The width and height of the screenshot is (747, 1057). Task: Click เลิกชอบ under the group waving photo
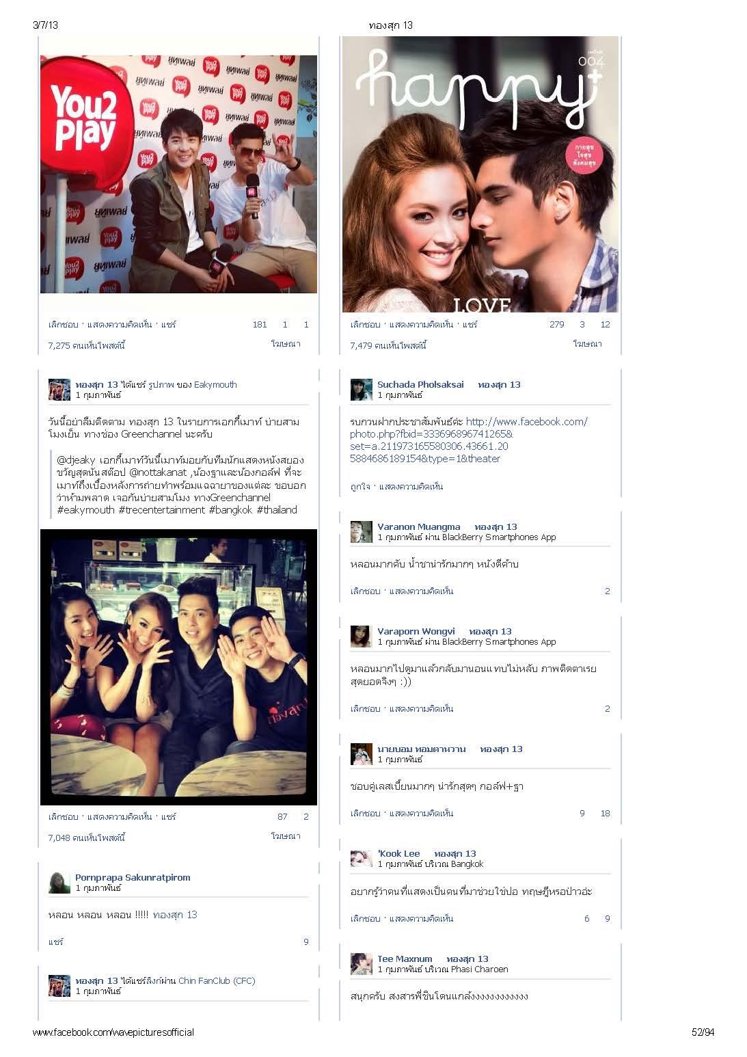63,817
